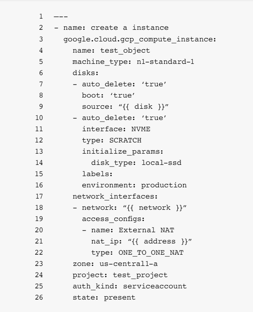Click the {{ network }} variable

click(155, 208)
